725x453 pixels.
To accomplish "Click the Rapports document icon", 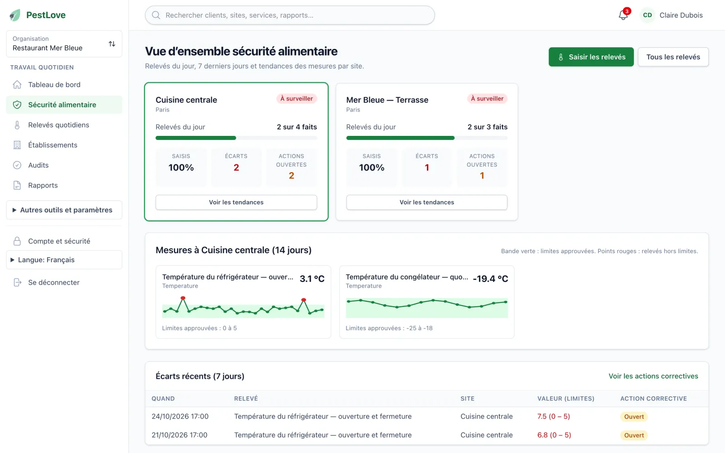I will [x=17, y=185].
